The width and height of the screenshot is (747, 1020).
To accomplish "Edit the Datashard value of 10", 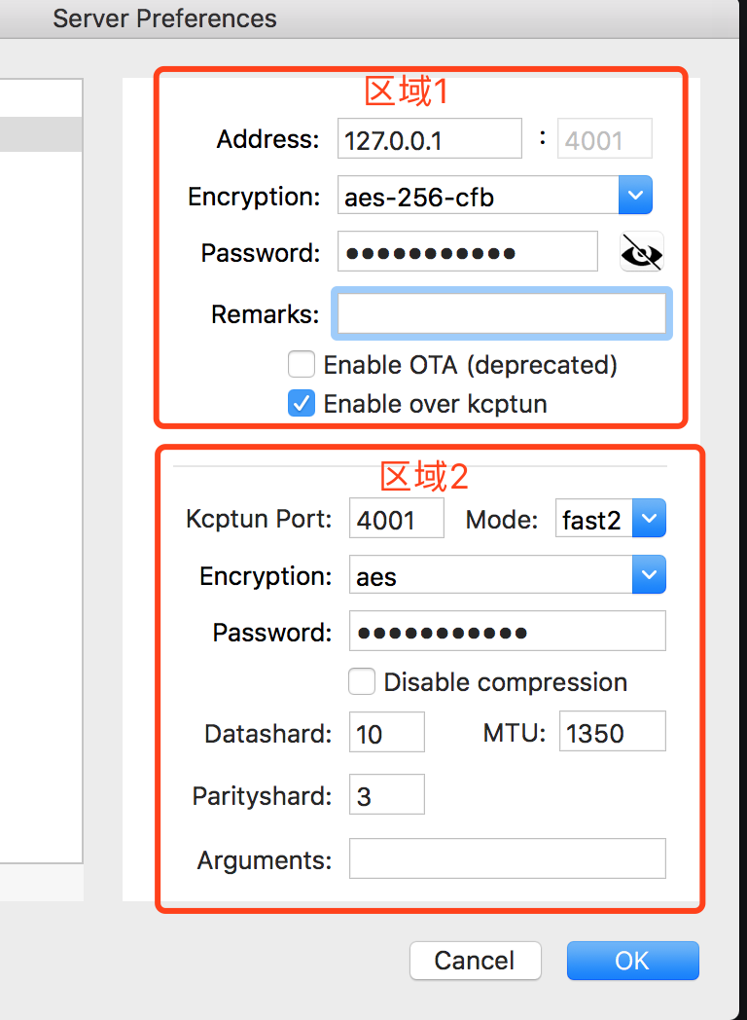I will (x=386, y=731).
